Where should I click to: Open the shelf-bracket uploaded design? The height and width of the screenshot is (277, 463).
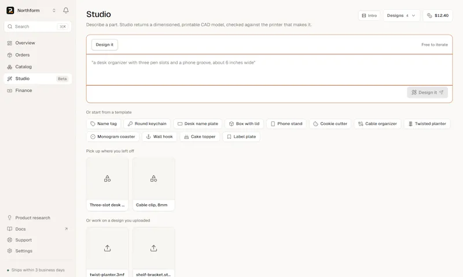pyautogui.click(x=153, y=253)
